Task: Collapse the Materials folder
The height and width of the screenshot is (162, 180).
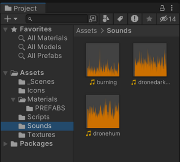Action: (13, 99)
